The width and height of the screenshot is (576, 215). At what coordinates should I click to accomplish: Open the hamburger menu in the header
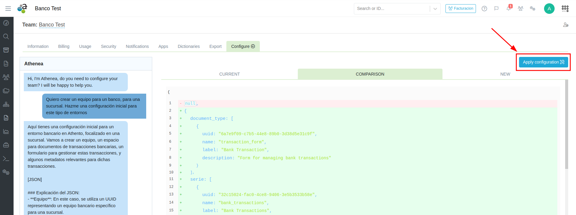coord(8,8)
